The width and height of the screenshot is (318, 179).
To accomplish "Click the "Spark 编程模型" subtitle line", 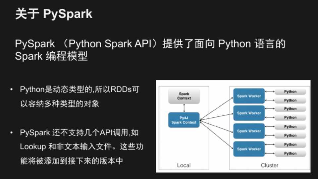I will (x=51, y=56).
